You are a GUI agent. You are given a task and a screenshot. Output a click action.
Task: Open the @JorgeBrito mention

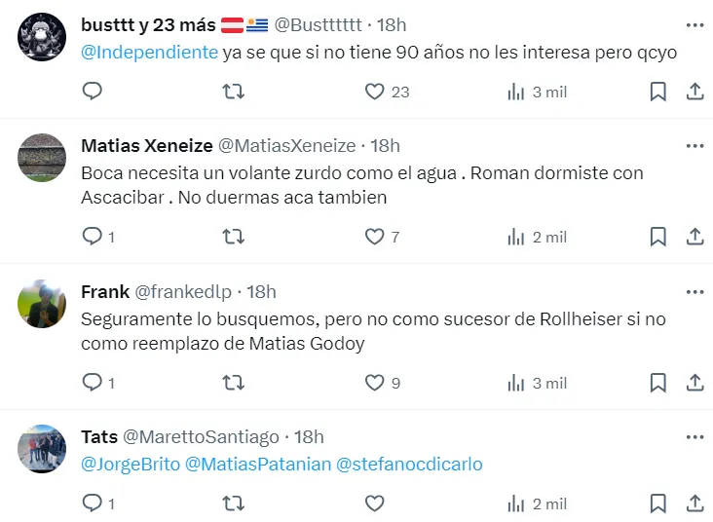click(131, 465)
